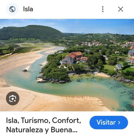This screenshot has height=136, width=134.
Task: Click the wide sandbank at the photo bottom
Action: (54, 103)
